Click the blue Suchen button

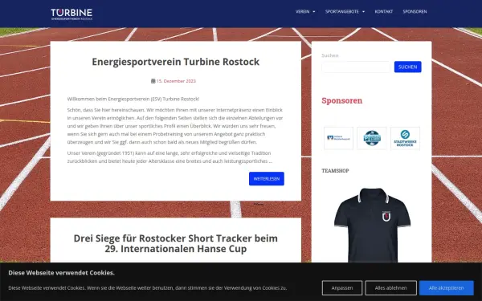(x=407, y=67)
